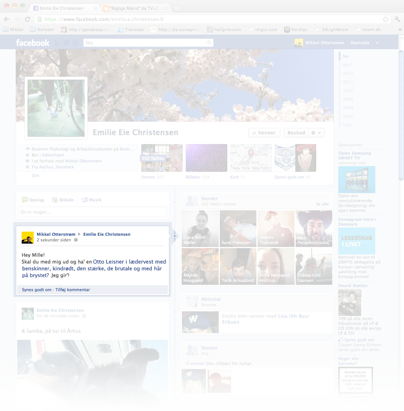404x411 pixels.
Task: Open Emilie's profile picture
Action: (x=56, y=108)
